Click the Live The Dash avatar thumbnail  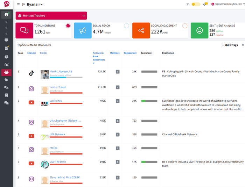45,165
